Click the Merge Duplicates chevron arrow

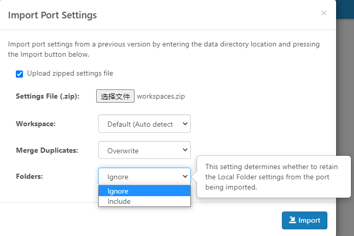[185, 150]
